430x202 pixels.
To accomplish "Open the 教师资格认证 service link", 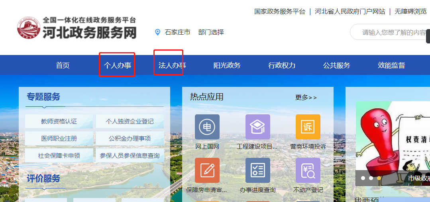I will (59, 122).
